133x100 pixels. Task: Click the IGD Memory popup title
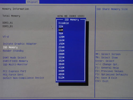72,20
